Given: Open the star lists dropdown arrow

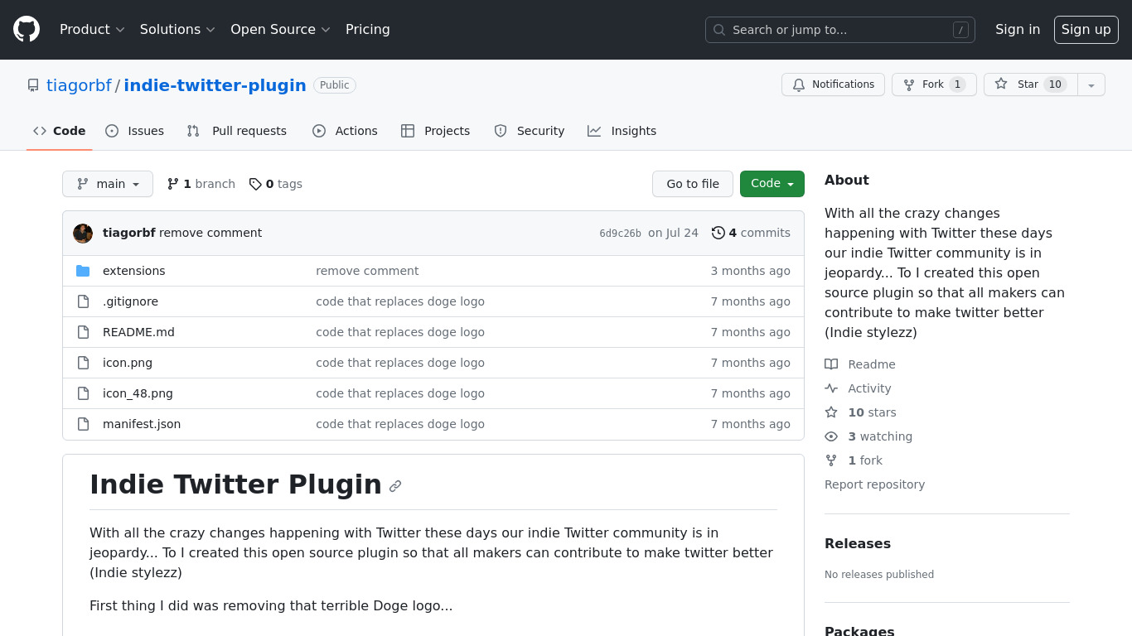Looking at the screenshot, I should [x=1091, y=84].
